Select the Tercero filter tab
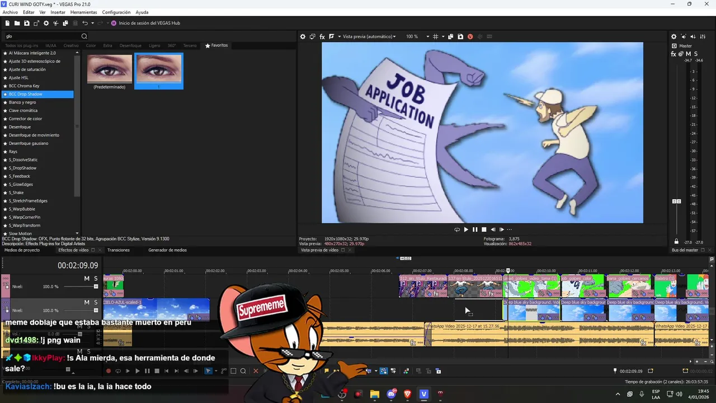This screenshot has width=716, height=403. tap(190, 45)
